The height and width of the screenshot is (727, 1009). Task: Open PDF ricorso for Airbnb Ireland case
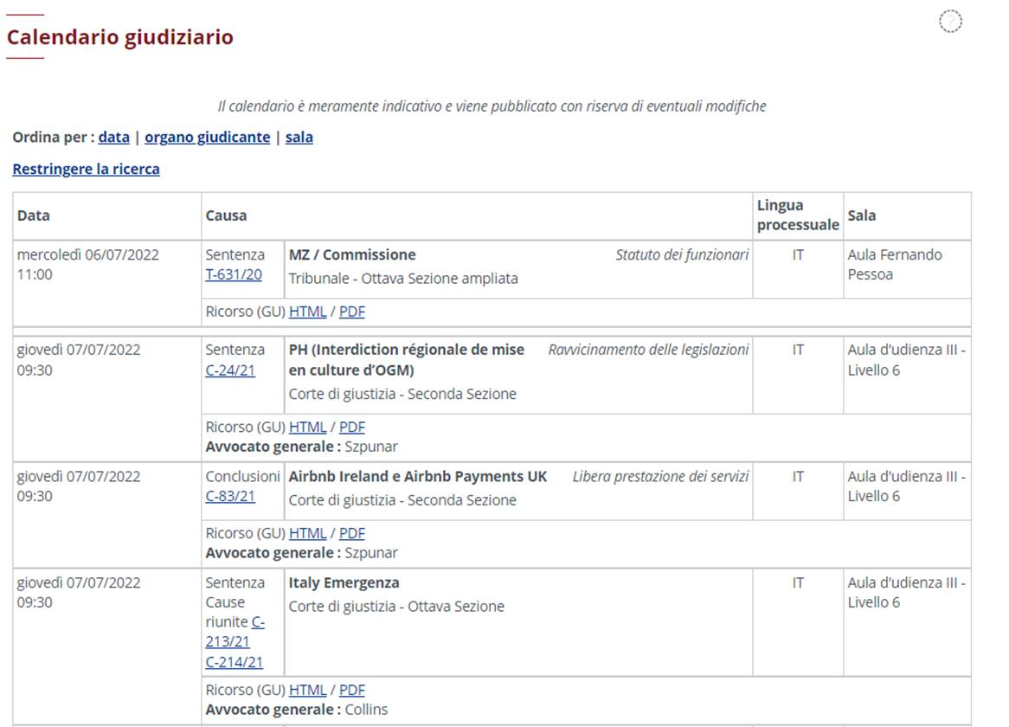coord(352,533)
